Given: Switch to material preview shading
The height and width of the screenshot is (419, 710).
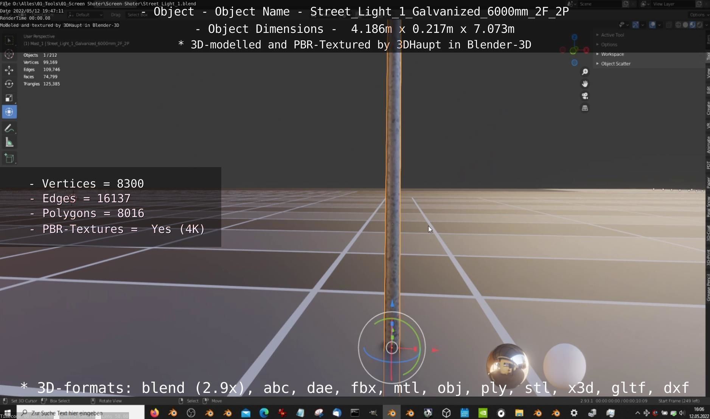Looking at the screenshot, I should point(693,25).
